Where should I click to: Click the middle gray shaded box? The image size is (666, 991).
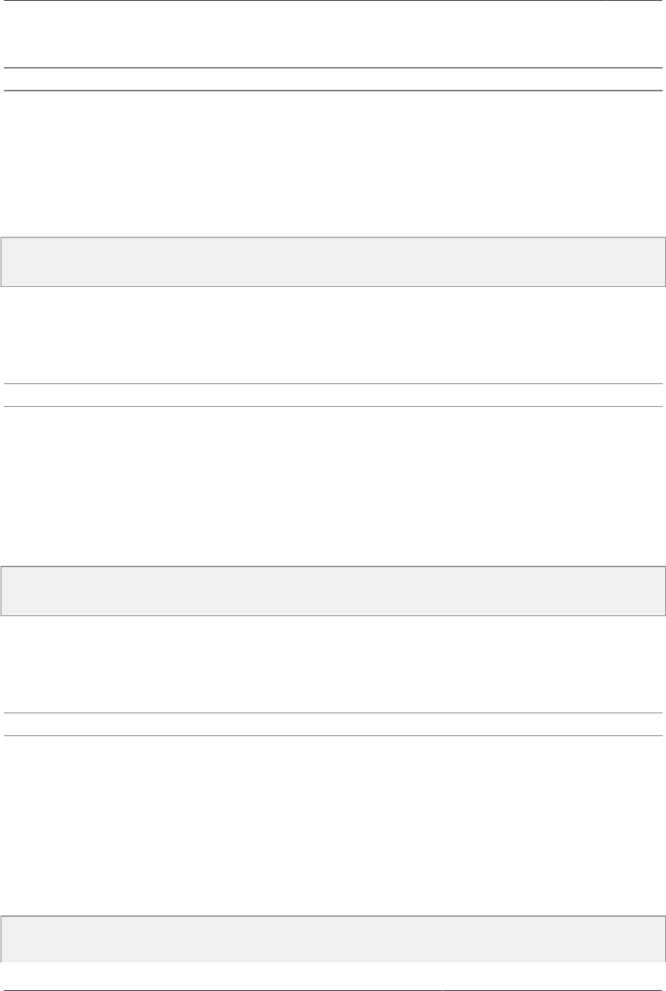(x=333, y=591)
